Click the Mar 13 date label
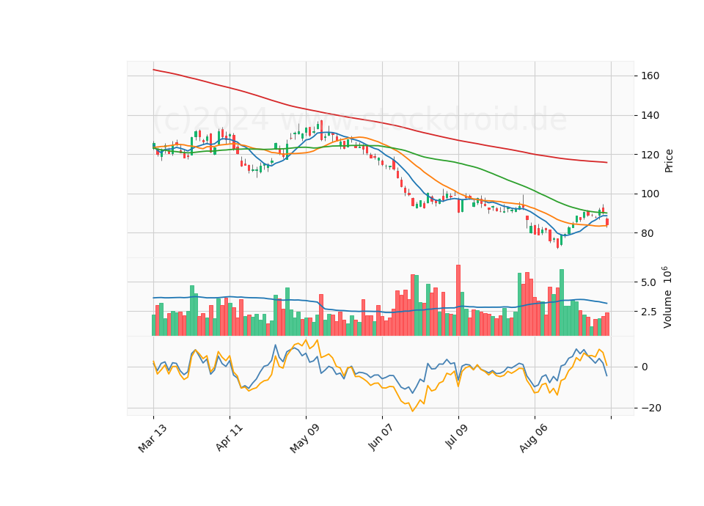Screen dimensions: 704x506 (153, 438)
